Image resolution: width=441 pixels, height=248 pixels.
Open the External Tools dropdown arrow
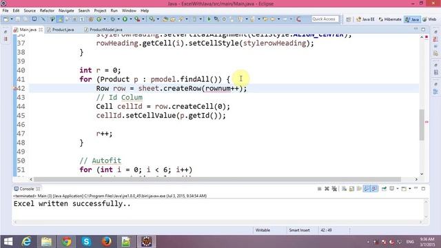(x=143, y=19)
